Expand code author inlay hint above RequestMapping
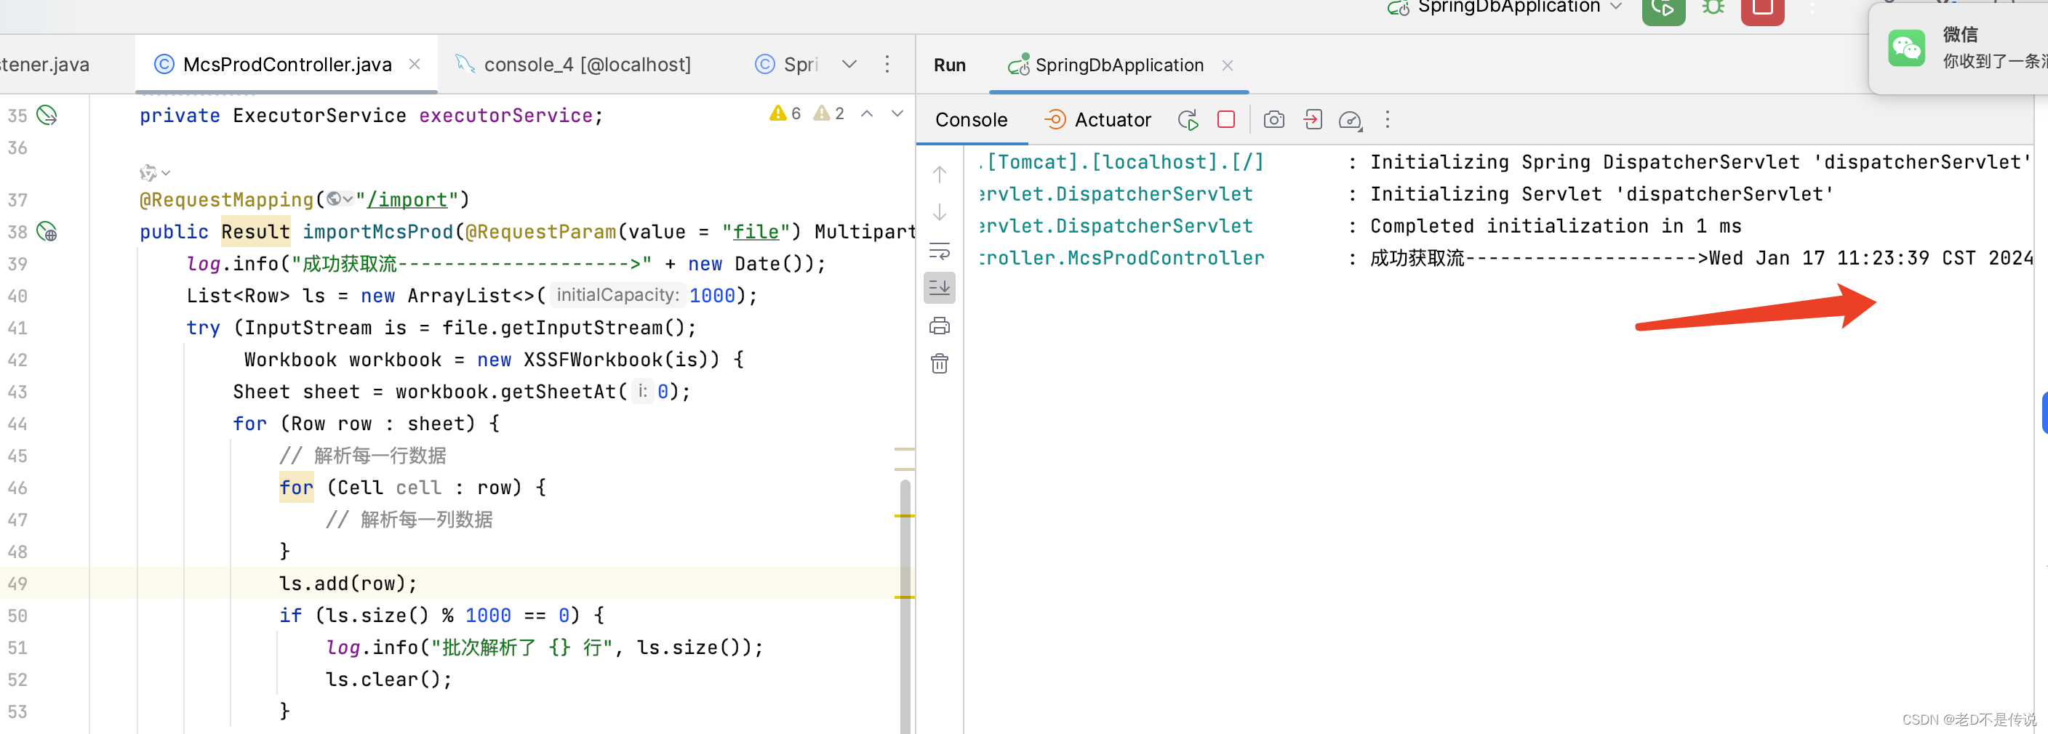Screen dimensions: 2048x734 point(155,172)
